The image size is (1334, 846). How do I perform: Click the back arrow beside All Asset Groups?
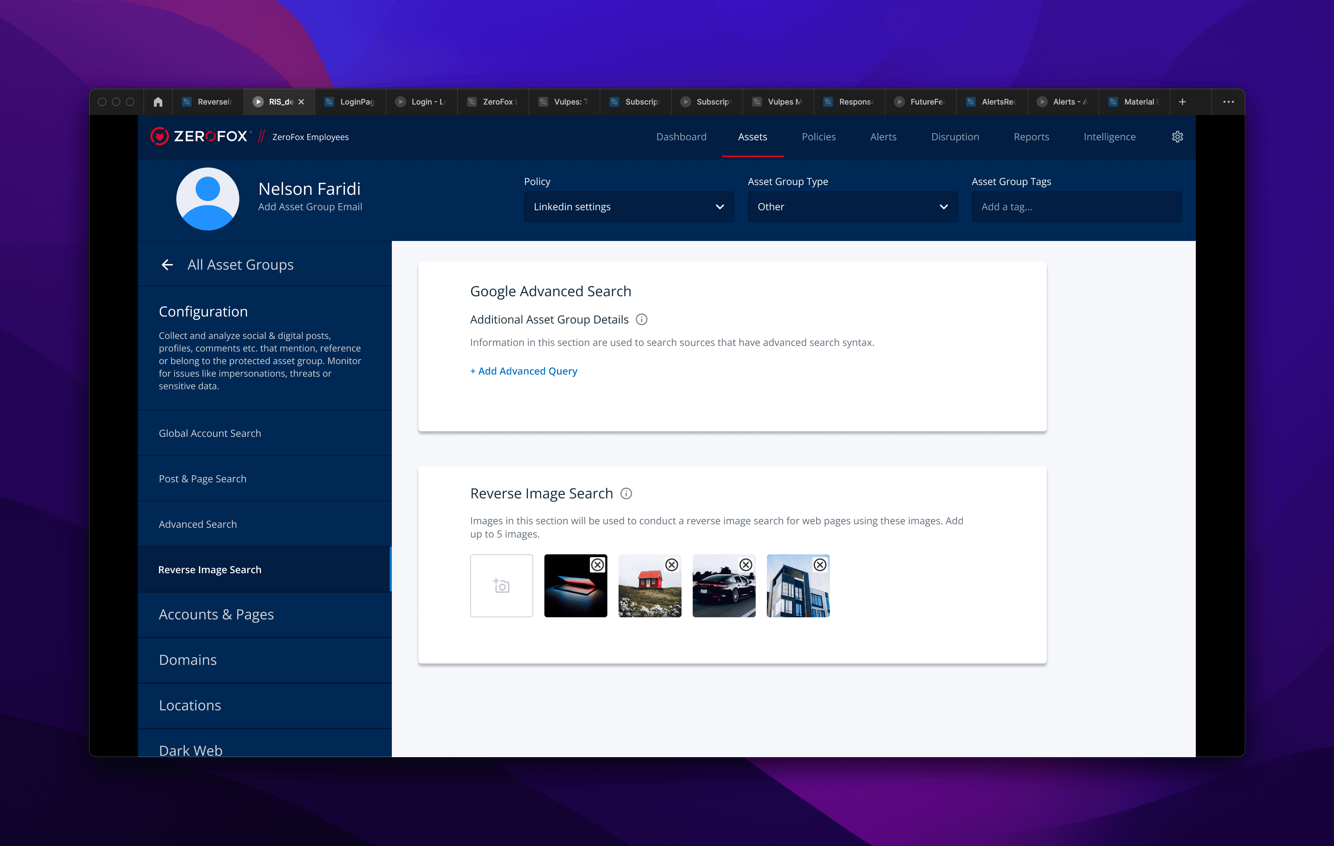pos(167,265)
